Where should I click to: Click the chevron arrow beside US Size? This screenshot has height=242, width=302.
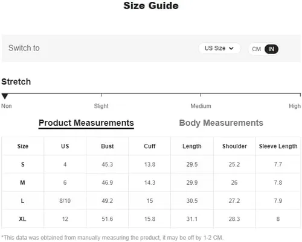click(231, 48)
